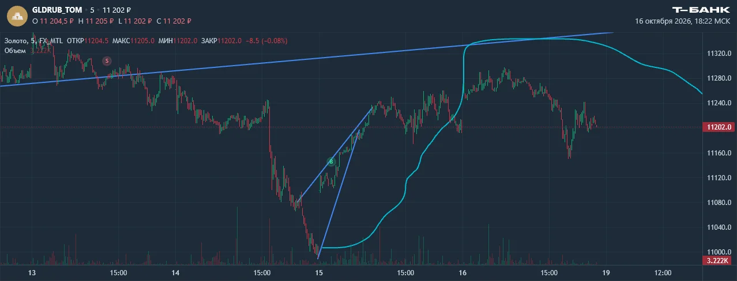Click the МАКС 11205.0 legend value
Screen dimensions: 737x281
tap(133, 41)
